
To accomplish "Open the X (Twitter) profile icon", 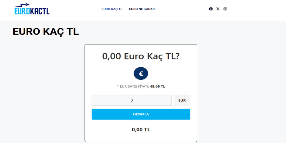I will (218, 9).
